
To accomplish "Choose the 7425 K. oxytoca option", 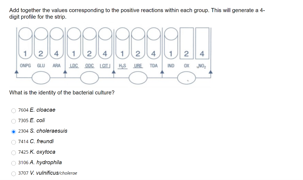I will click(13, 152).
